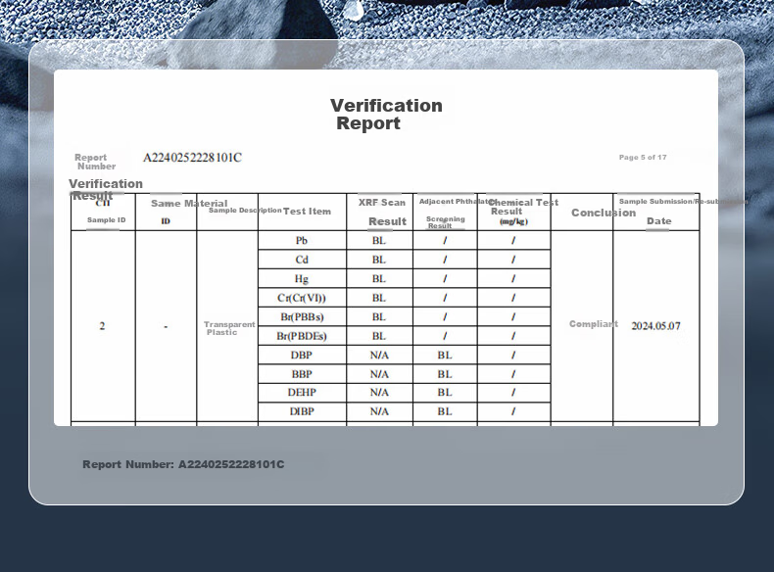Click the BL XRF result in Hg row
The width and height of the screenshot is (774, 572).
click(x=378, y=279)
